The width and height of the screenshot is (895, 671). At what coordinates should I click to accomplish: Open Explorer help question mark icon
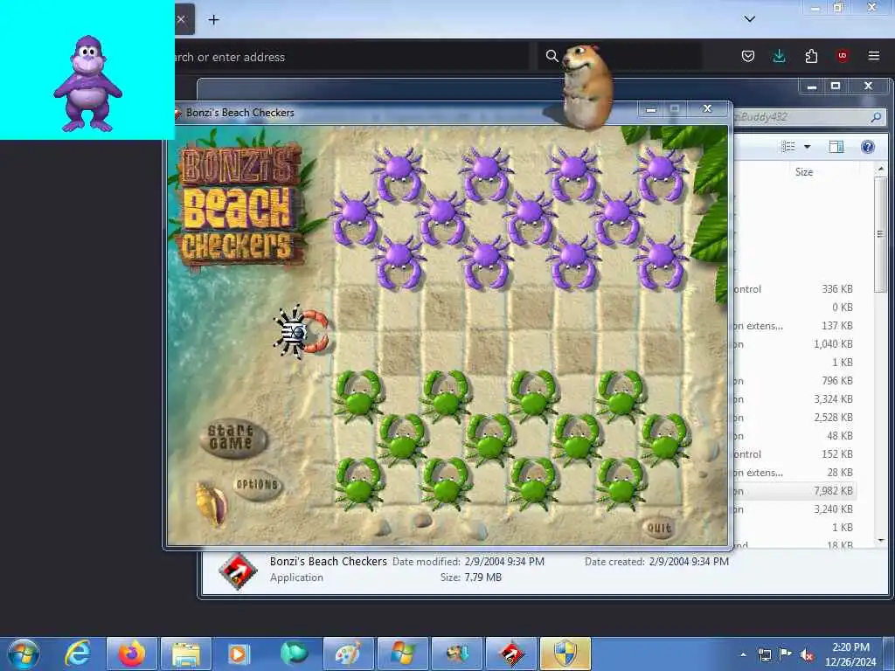point(868,147)
